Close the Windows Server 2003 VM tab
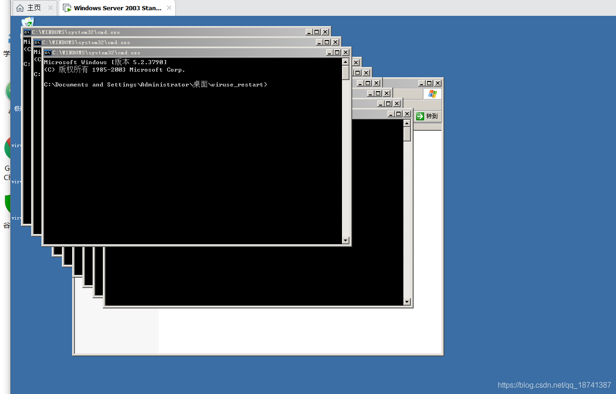Image resolution: width=616 pixels, height=394 pixels. [x=169, y=8]
